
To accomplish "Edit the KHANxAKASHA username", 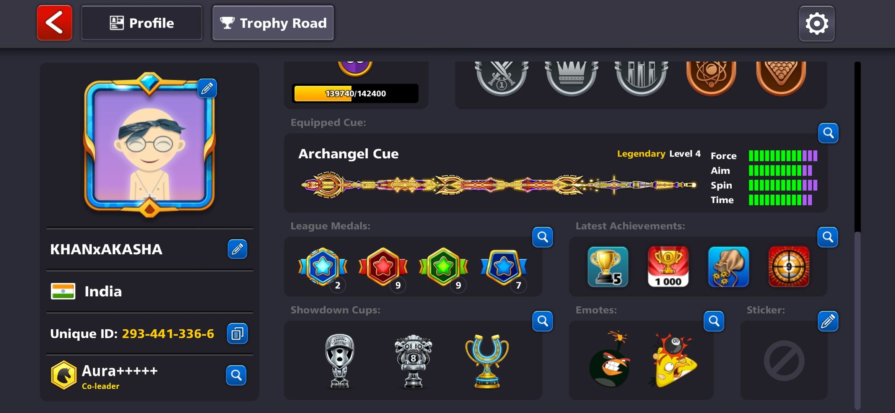I will (x=237, y=249).
